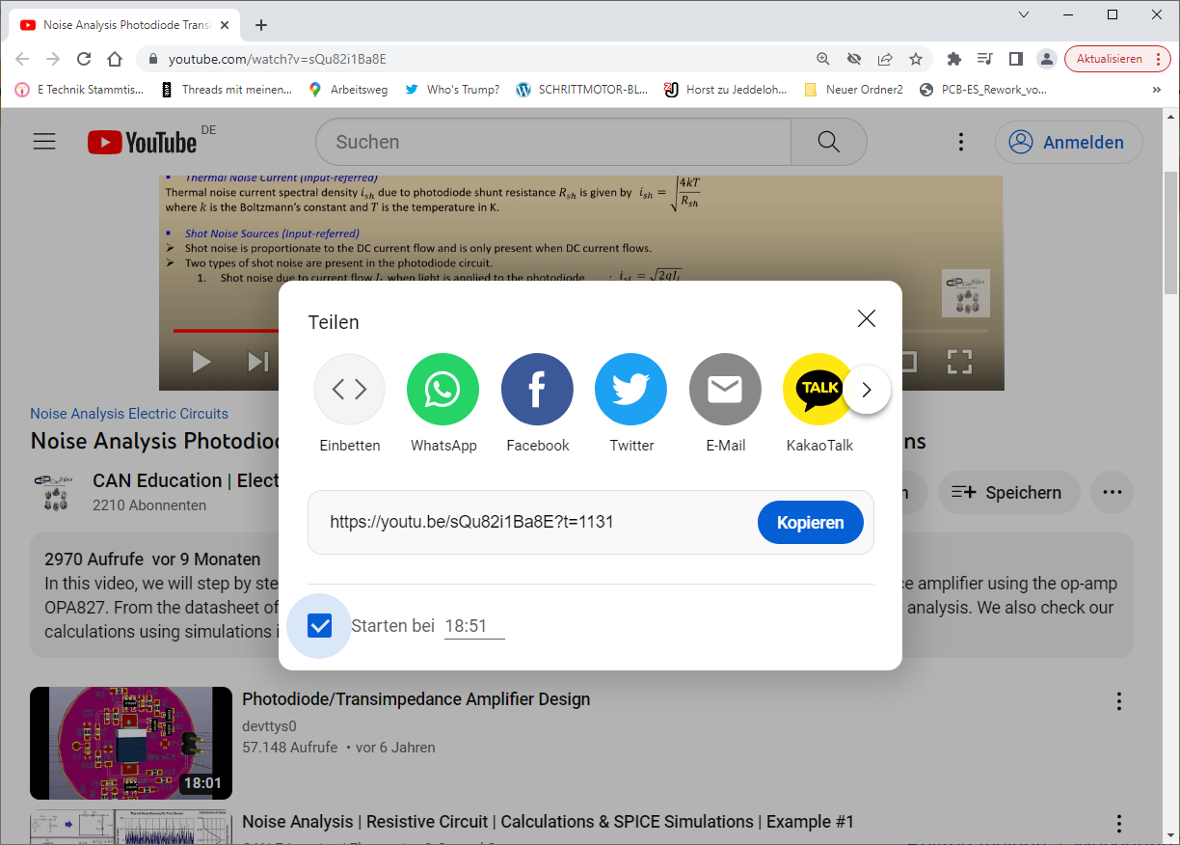The height and width of the screenshot is (845, 1180).
Task: Go back in browser
Action: (x=22, y=59)
